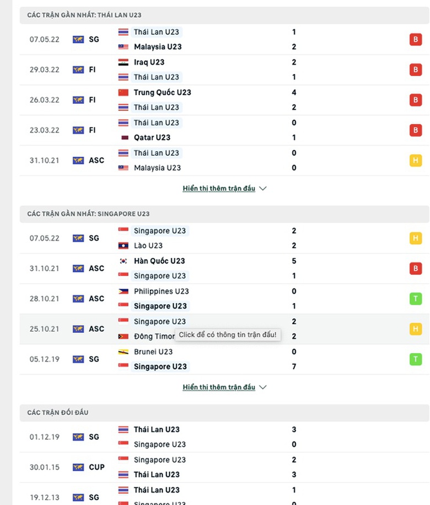Expand more Singapore U23 matches chevron
The image size is (430, 505).
[263, 387]
